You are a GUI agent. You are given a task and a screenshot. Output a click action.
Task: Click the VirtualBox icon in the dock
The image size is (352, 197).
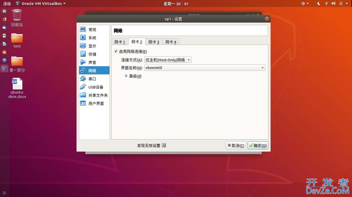(x=4, y=68)
